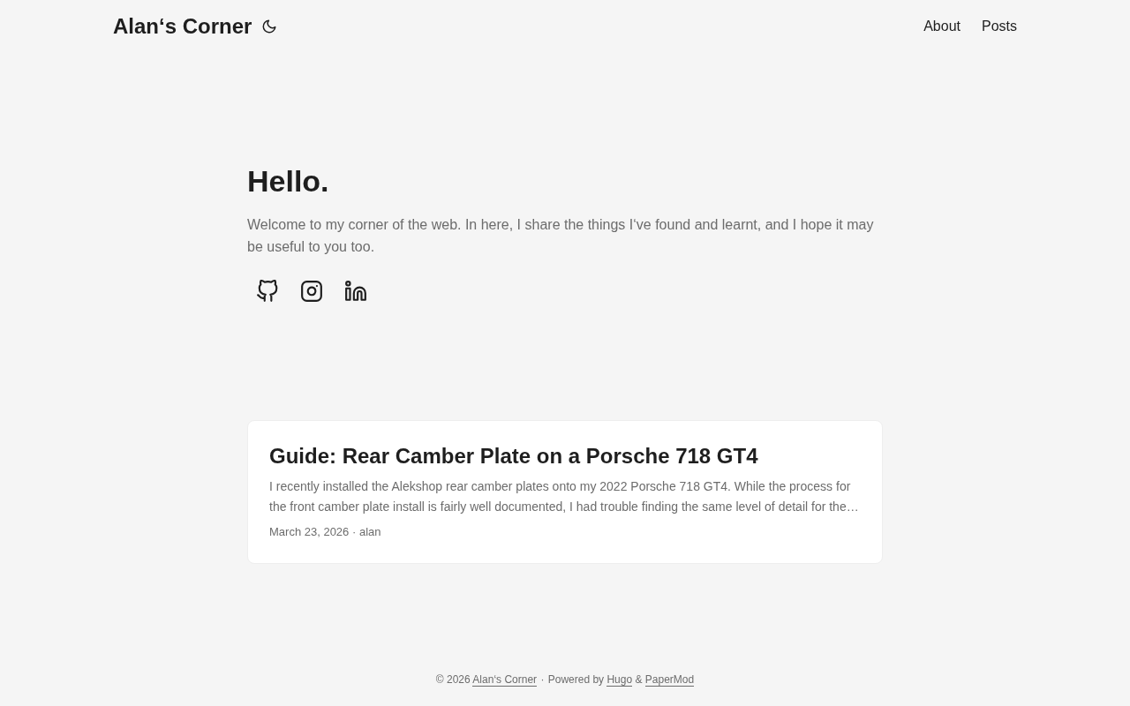Click the Hello. heading

tap(288, 182)
